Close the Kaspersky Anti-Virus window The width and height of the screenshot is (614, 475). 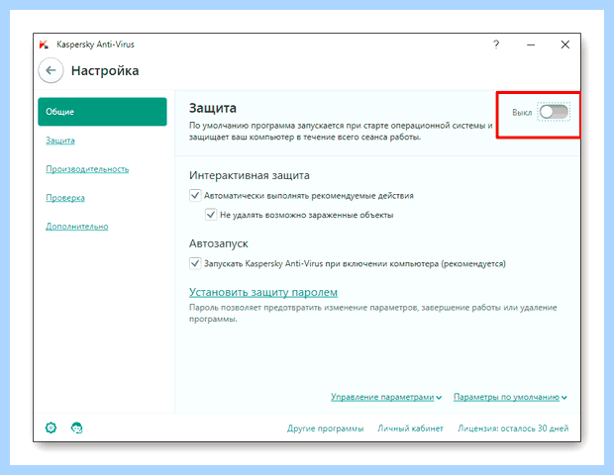[x=565, y=45]
